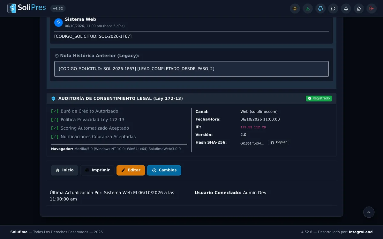Viewport: 383px width, 239px height.
Task: Click Solufime in the footer
Action: [19, 232]
